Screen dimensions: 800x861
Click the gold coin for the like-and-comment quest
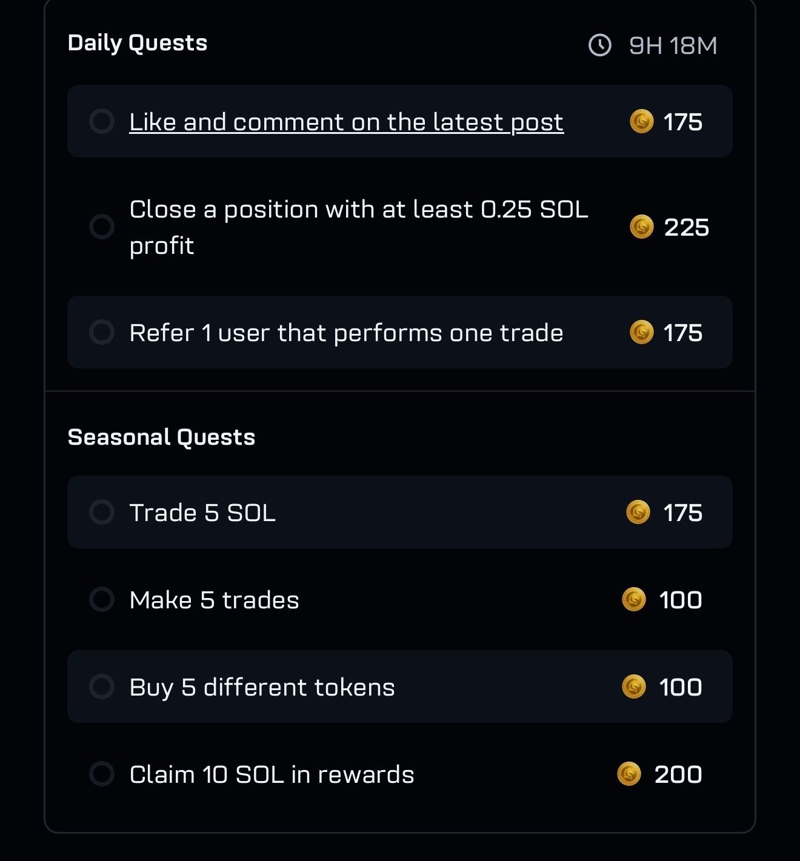pos(642,121)
